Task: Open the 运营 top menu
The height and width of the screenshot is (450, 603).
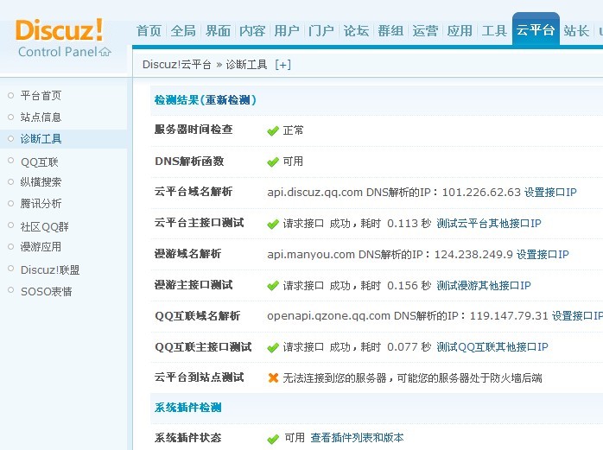Action: pos(425,31)
